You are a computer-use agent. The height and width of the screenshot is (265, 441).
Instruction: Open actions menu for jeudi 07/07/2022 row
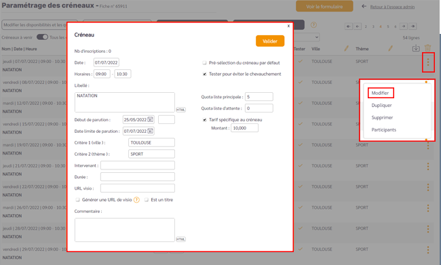[x=428, y=62]
